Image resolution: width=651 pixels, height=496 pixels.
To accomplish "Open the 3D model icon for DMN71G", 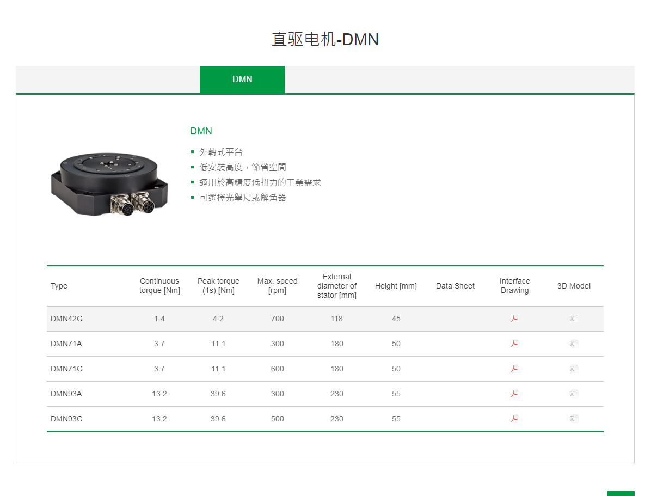I will (x=573, y=369).
